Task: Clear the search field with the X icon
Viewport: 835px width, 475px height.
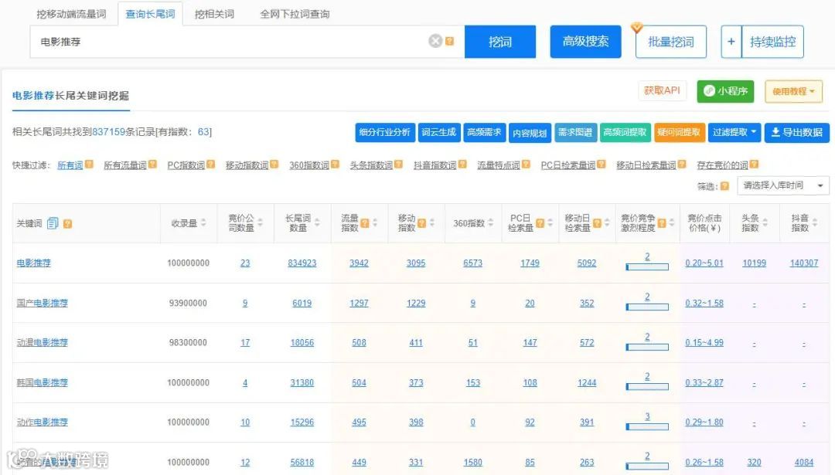Action: [x=435, y=41]
